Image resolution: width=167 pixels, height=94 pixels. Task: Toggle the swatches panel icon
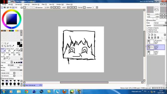(x=13, y=8)
